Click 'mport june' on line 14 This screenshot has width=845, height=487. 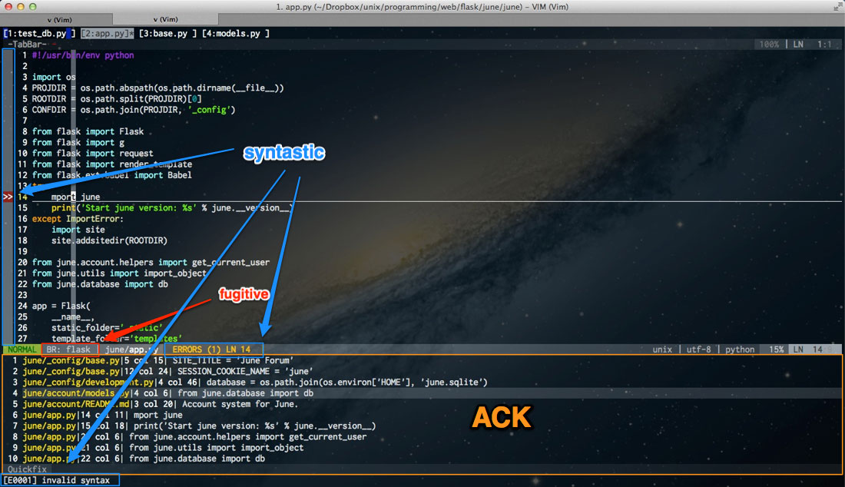tap(75, 197)
